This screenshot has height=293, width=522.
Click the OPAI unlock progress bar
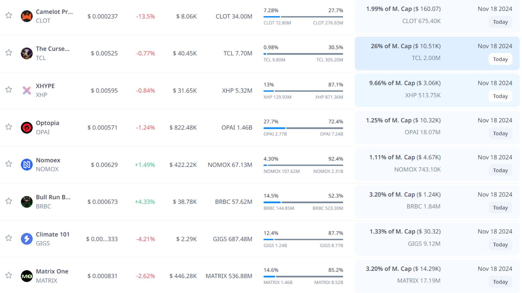click(303, 128)
